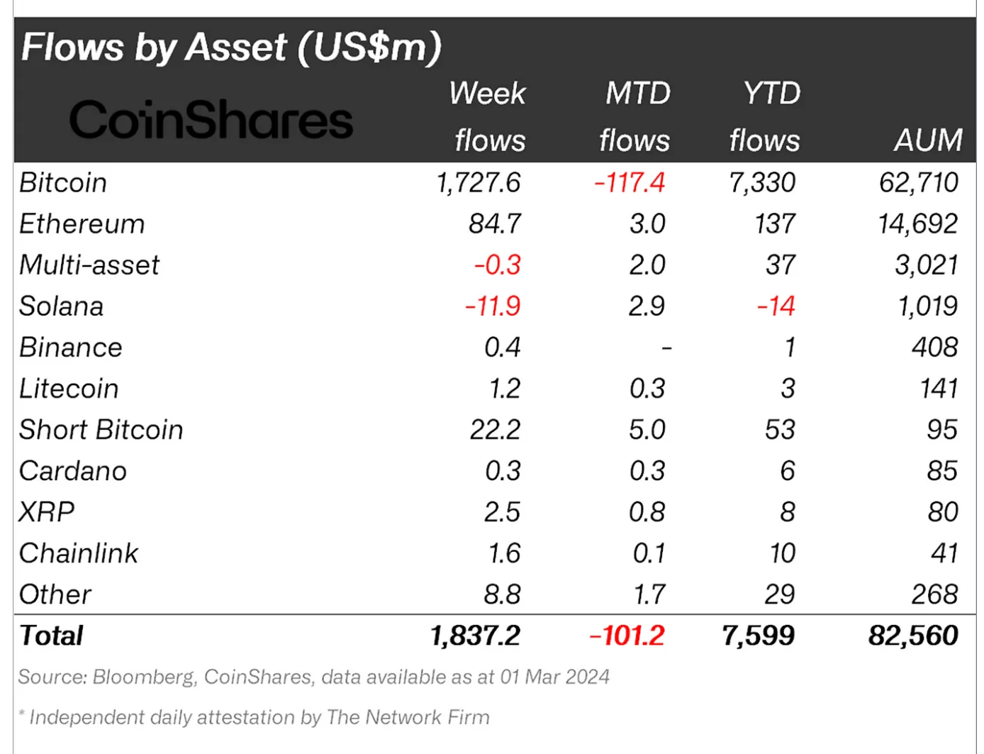
Task: Click The Network Firm attestation note
Action: pyautogui.click(x=255, y=717)
